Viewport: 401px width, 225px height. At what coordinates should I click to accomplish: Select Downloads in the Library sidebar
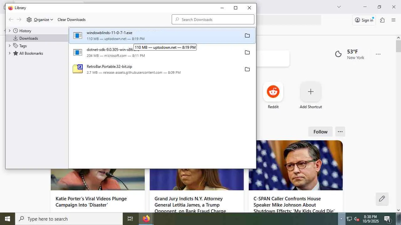point(37,38)
